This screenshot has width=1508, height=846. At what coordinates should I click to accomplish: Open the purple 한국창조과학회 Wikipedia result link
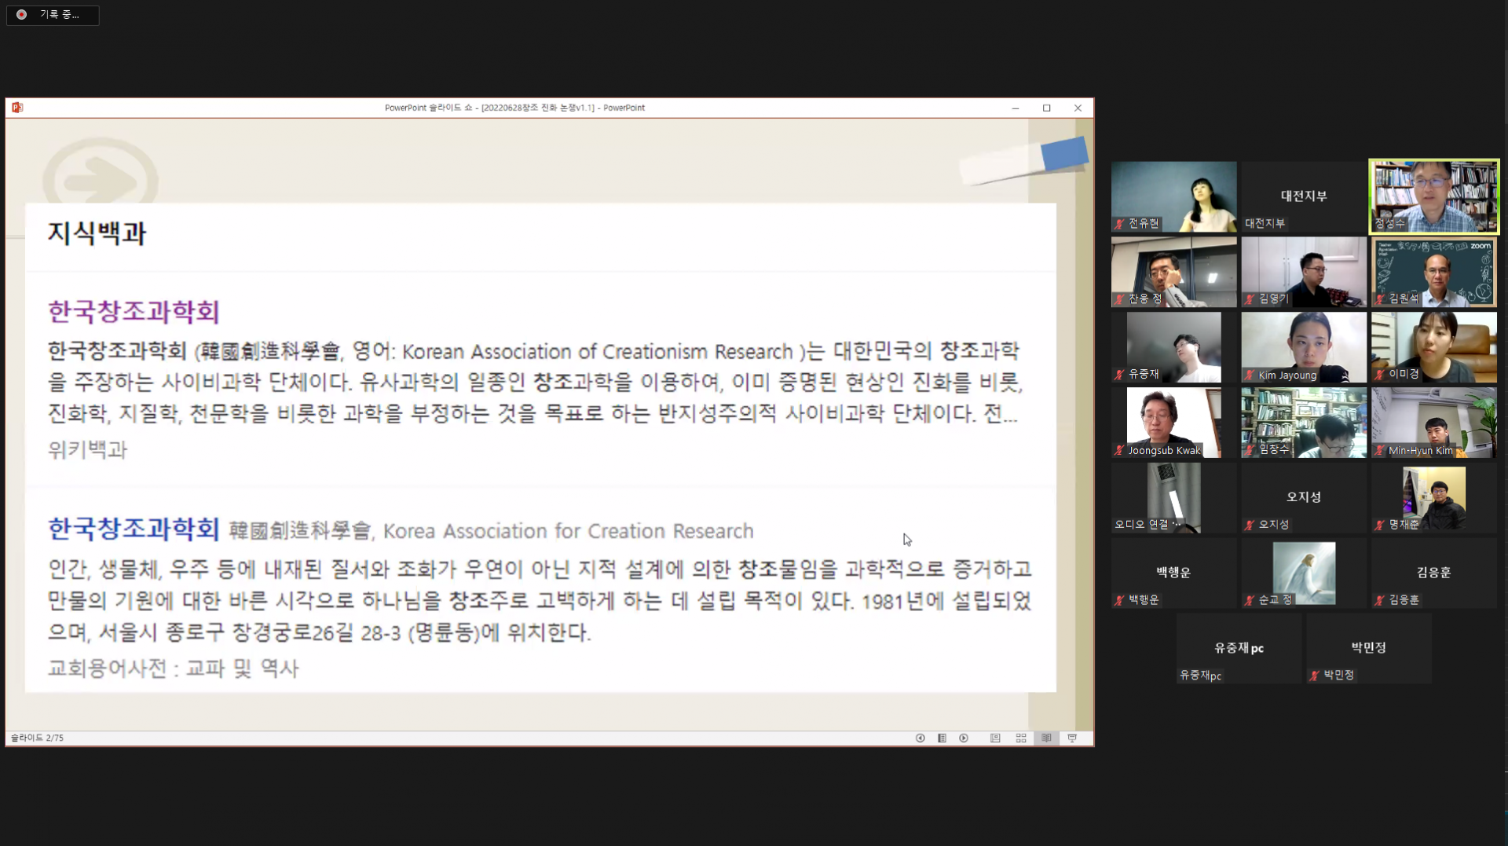134,312
